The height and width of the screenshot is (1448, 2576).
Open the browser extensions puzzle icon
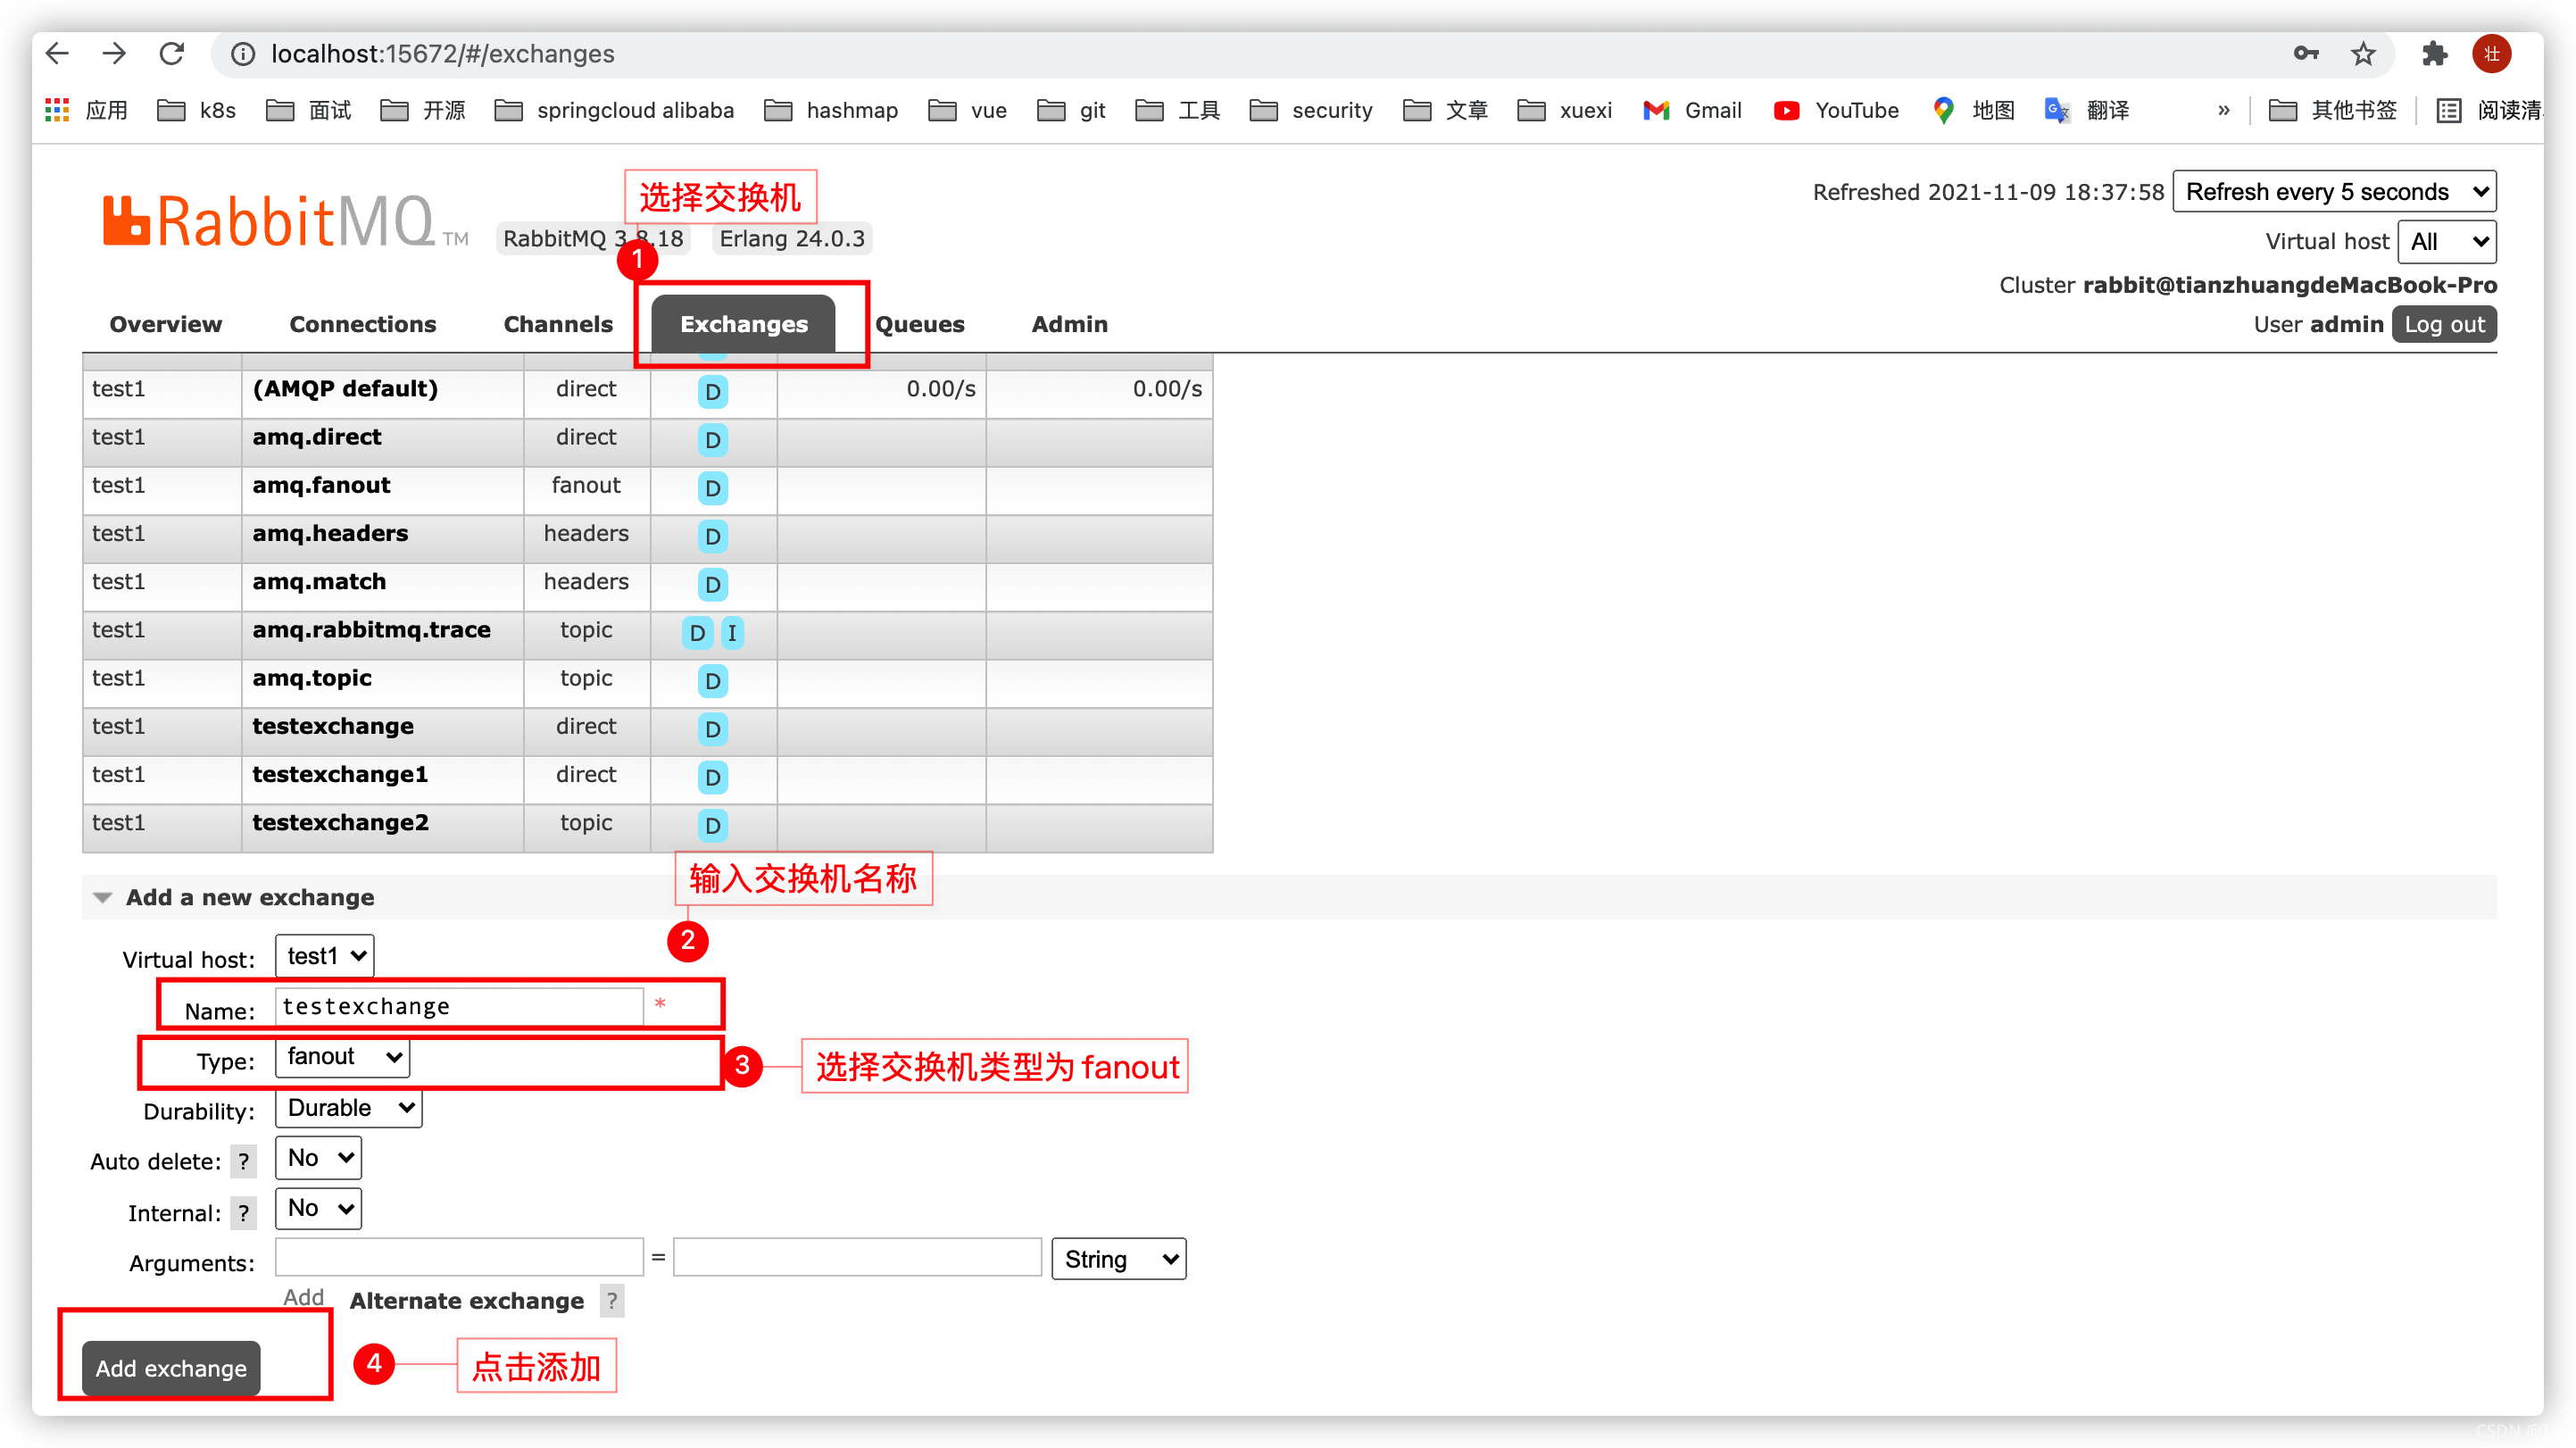click(x=2434, y=54)
